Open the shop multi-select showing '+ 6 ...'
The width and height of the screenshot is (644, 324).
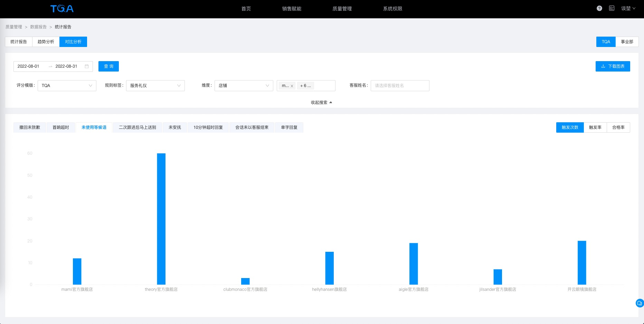306,86
